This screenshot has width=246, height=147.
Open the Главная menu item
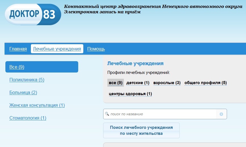pos(18,49)
